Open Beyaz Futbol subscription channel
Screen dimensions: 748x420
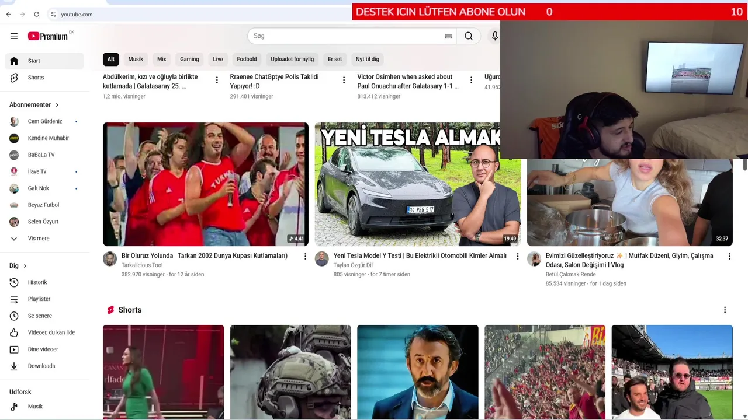44,205
